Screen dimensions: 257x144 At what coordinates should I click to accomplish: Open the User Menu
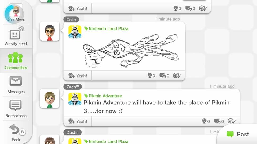click(x=16, y=13)
